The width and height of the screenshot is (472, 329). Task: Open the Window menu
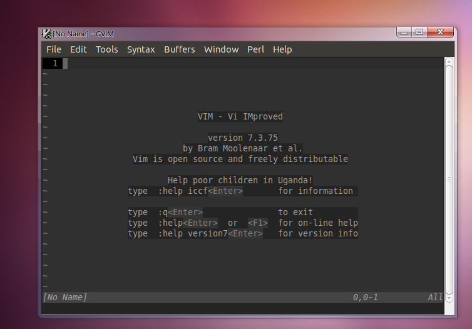[221, 49]
